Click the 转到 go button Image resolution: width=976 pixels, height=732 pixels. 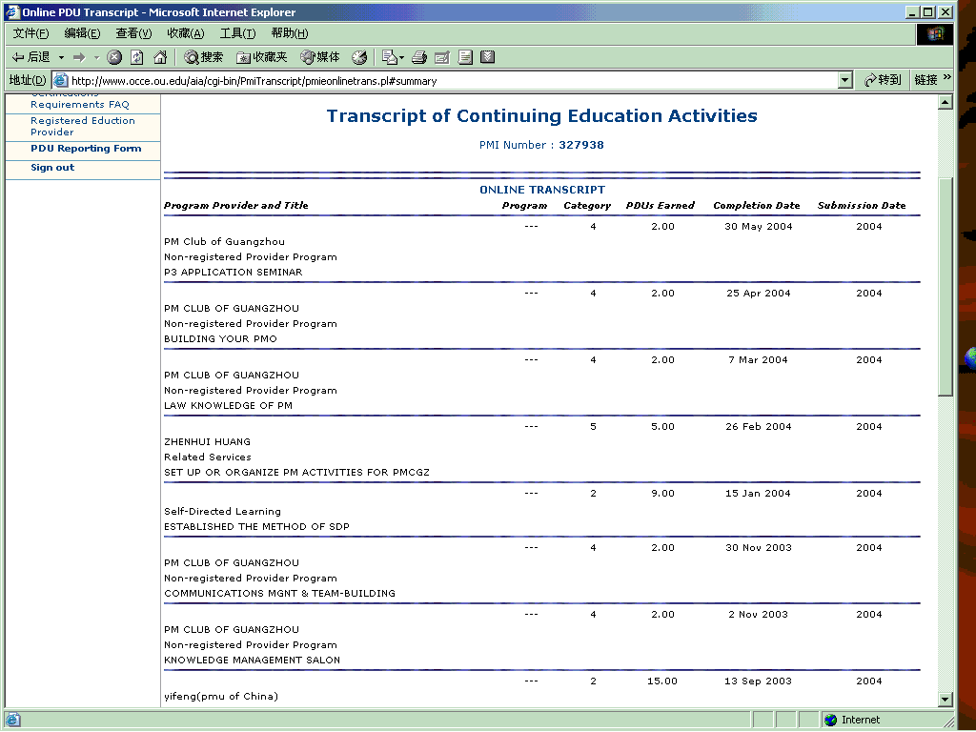coord(883,80)
